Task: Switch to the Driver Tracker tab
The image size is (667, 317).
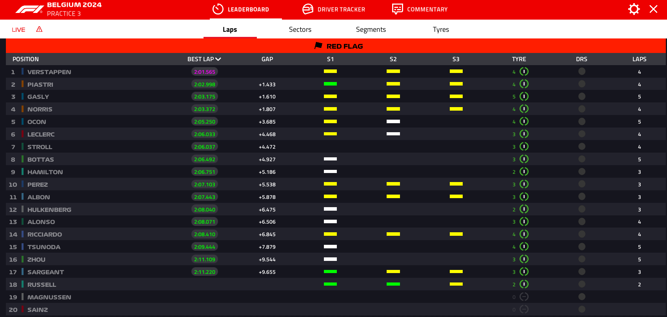Action: coord(334,9)
